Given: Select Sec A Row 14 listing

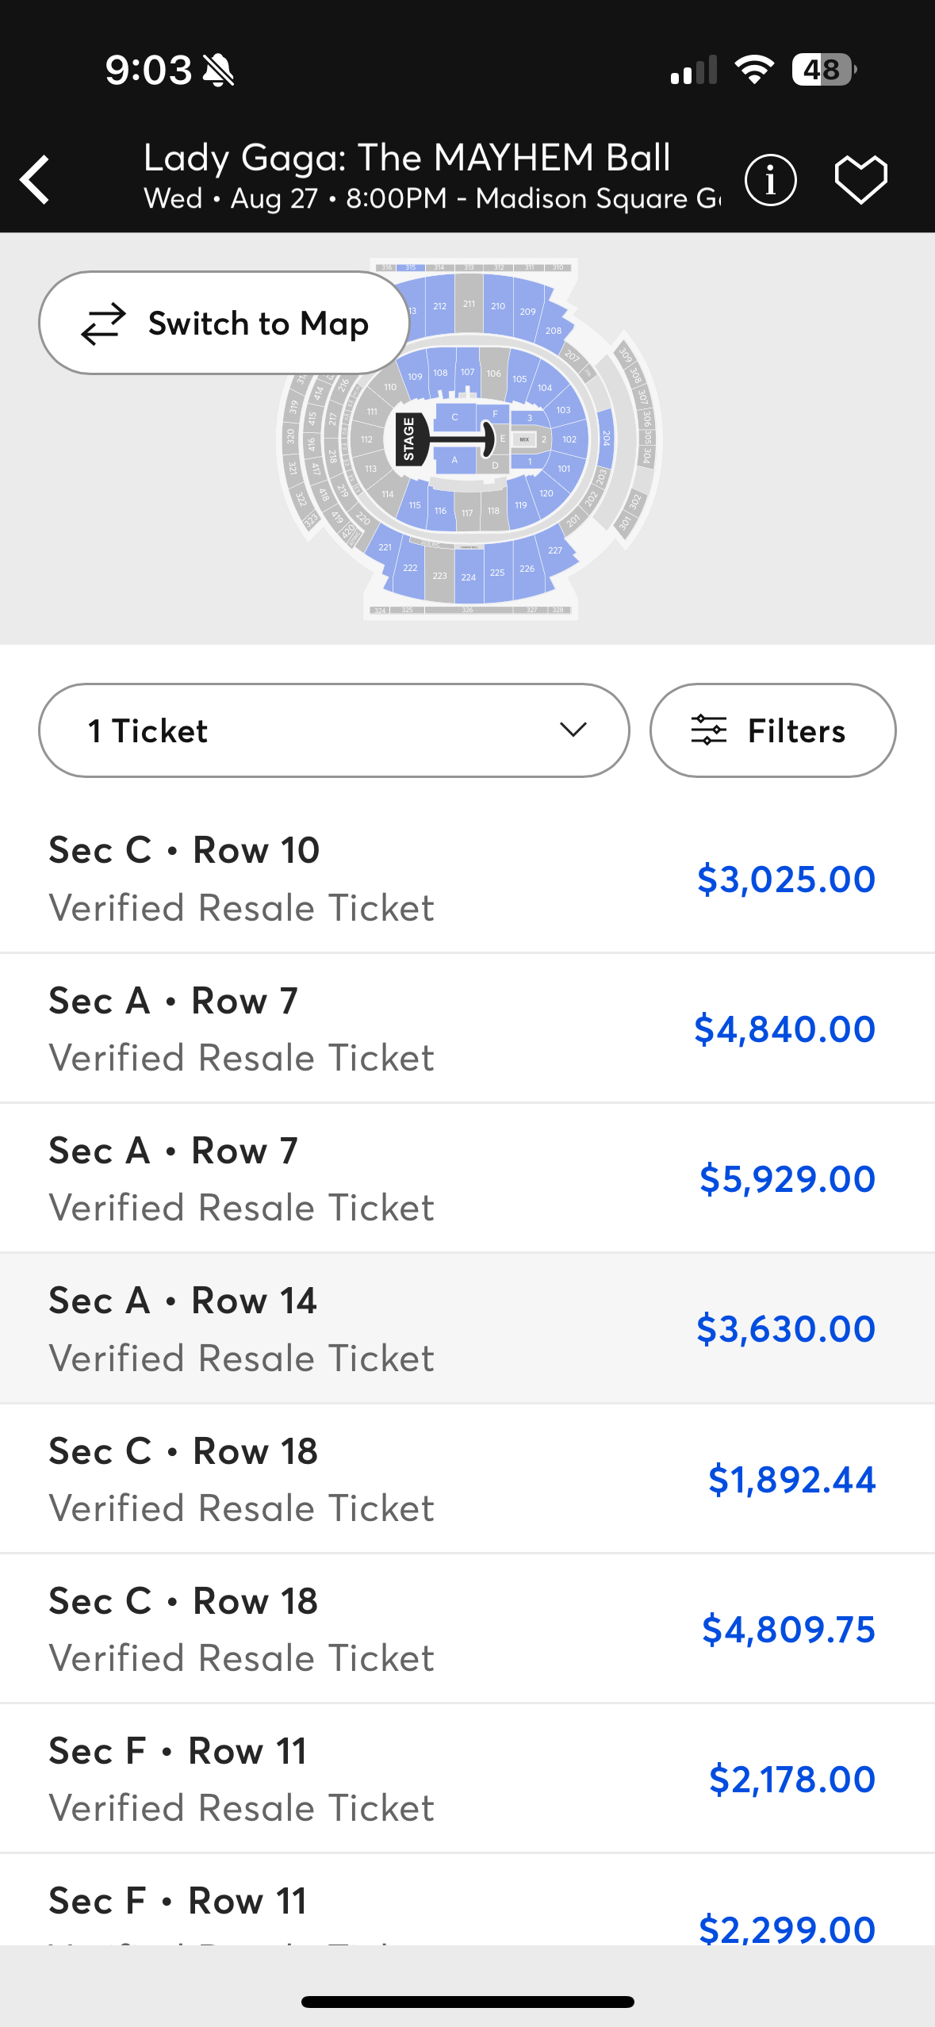Looking at the screenshot, I should tap(467, 1328).
